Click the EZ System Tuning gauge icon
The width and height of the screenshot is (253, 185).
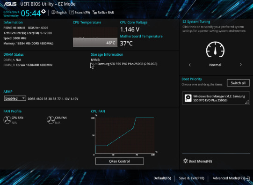point(215,50)
